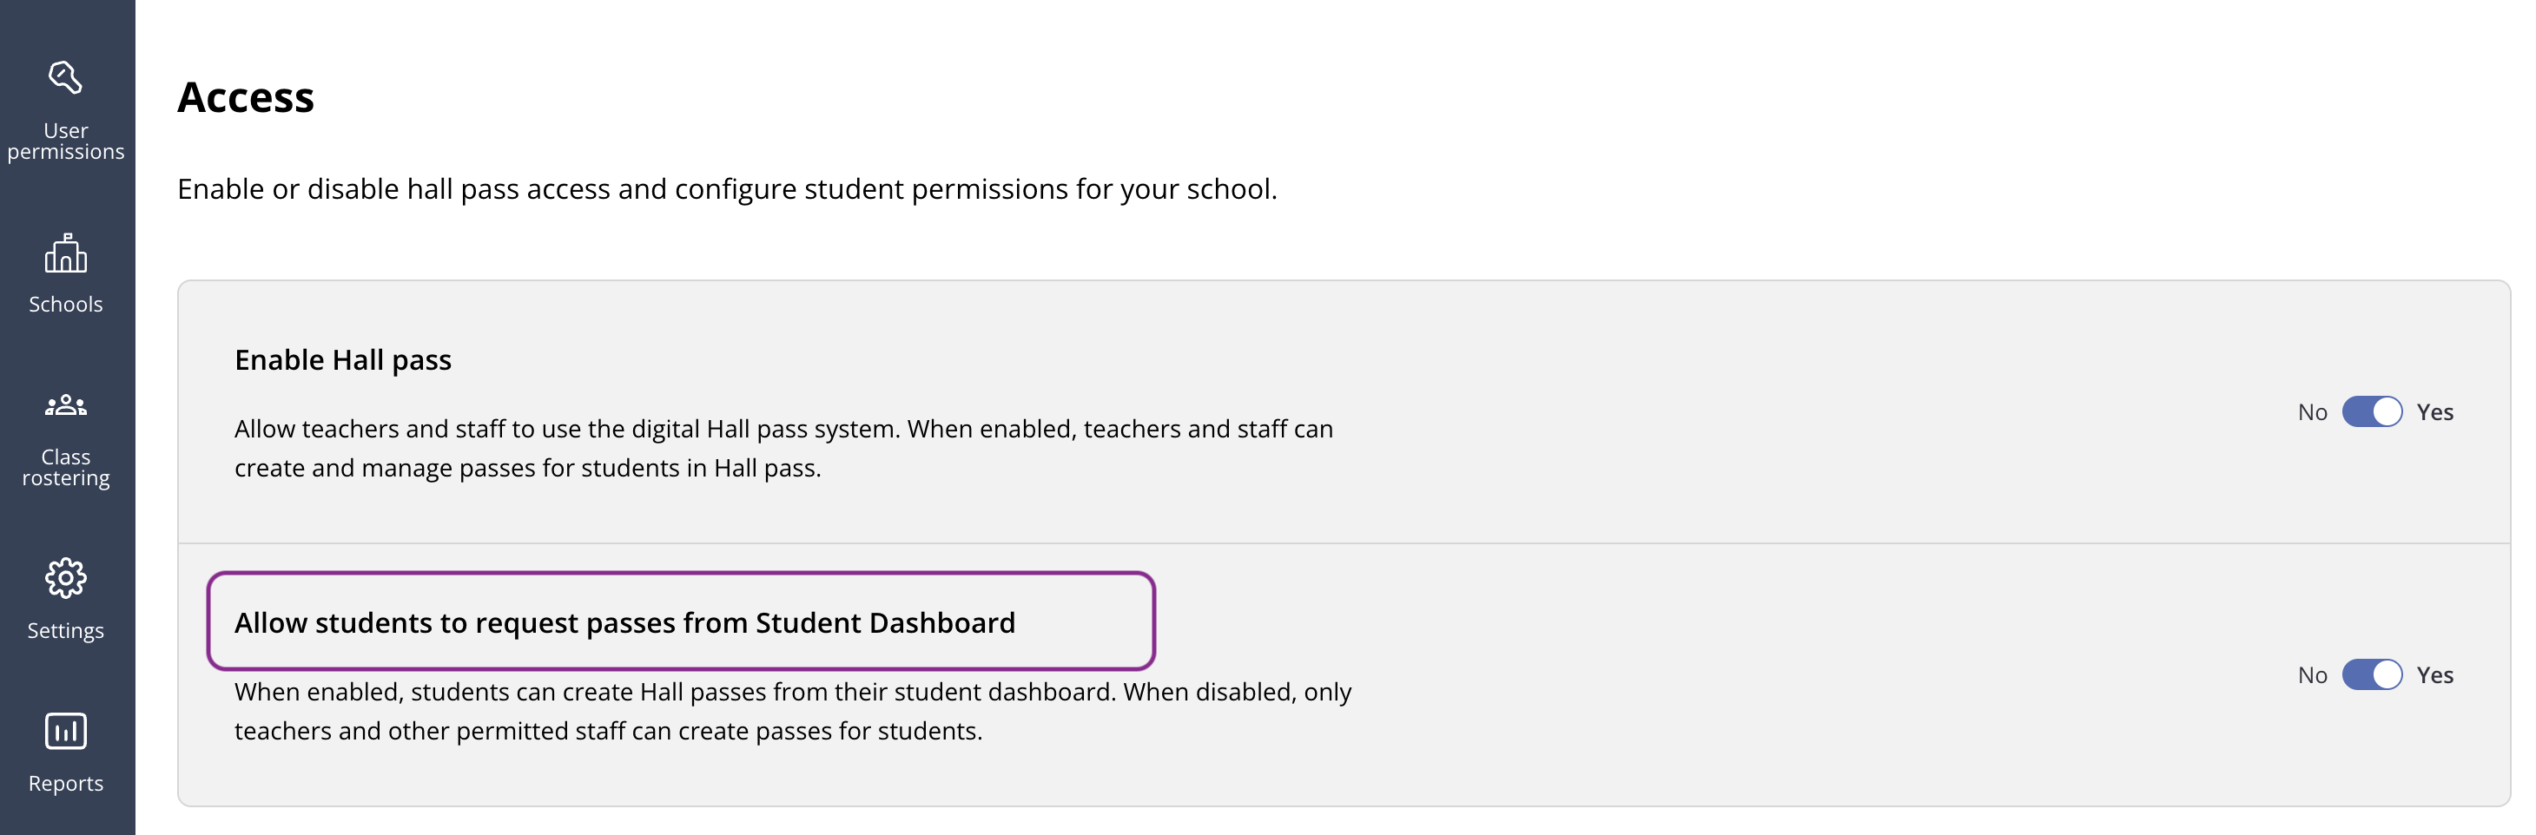Click the Enable Hall pass description text

click(x=783, y=449)
